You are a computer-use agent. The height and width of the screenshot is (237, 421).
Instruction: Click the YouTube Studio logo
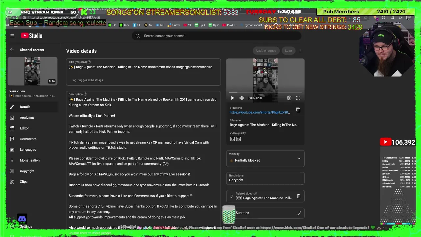pos(32,36)
